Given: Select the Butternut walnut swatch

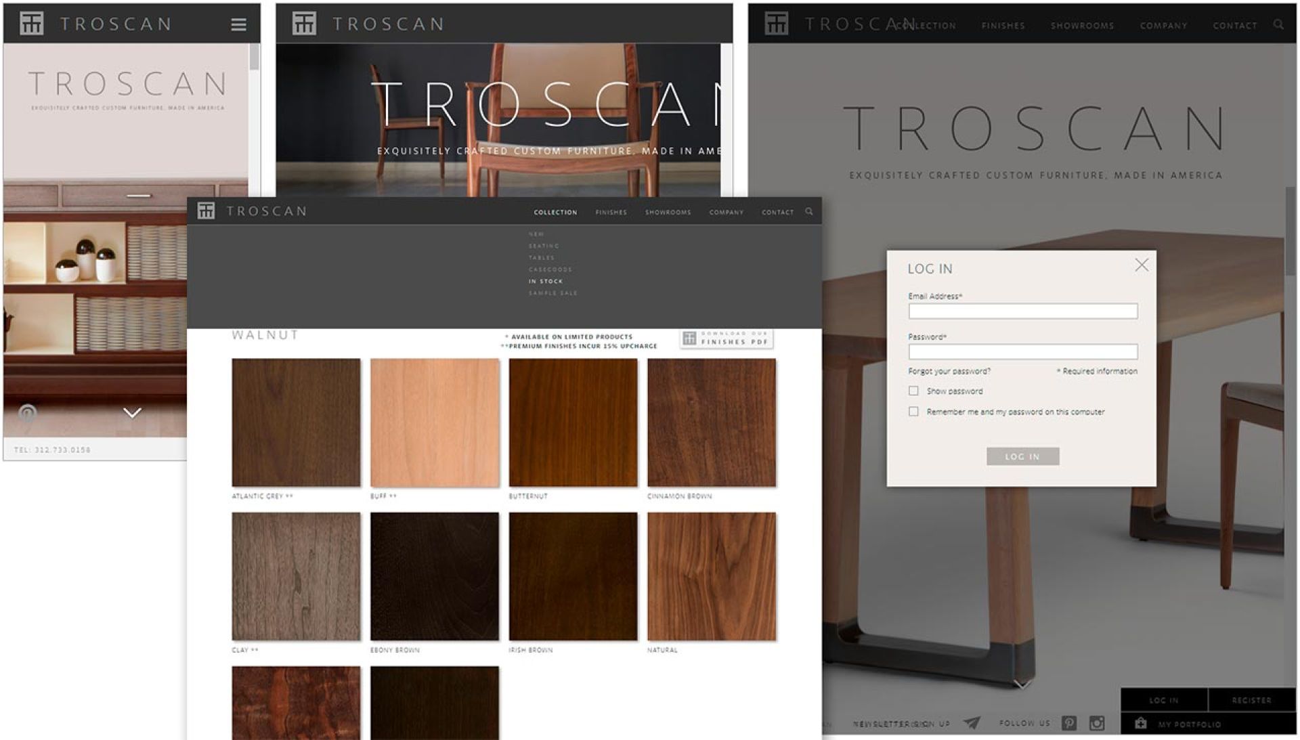Looking at the screenshot, I should (573, 422).
